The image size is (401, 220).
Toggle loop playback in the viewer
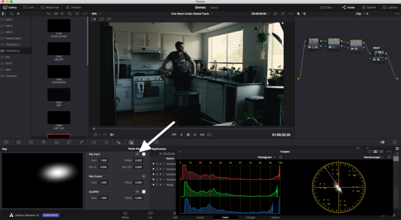point(209,135)
